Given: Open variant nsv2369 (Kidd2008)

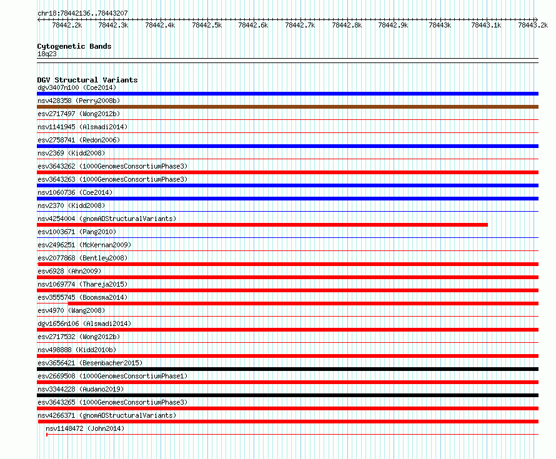Looking at the screenshot, I should (x=71, y=153).
